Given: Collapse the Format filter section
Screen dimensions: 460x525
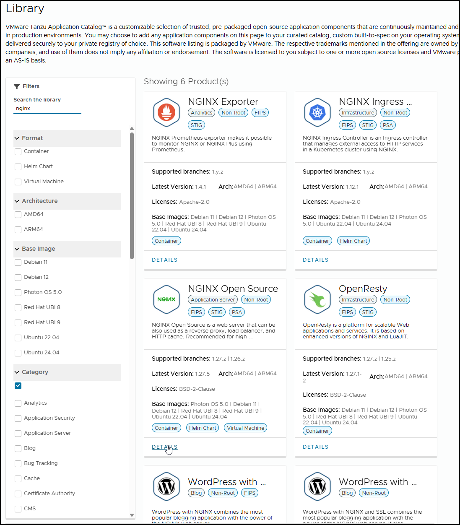Looking at the screenshot, I should tap(67, 138).
